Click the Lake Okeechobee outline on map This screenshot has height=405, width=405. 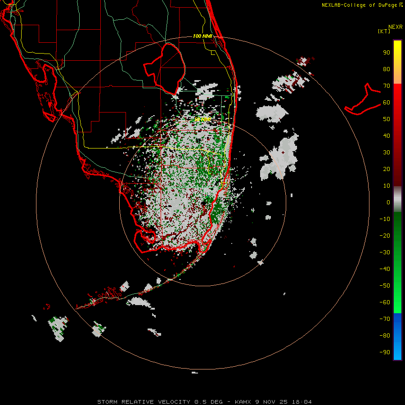click(x=164, y=68)
